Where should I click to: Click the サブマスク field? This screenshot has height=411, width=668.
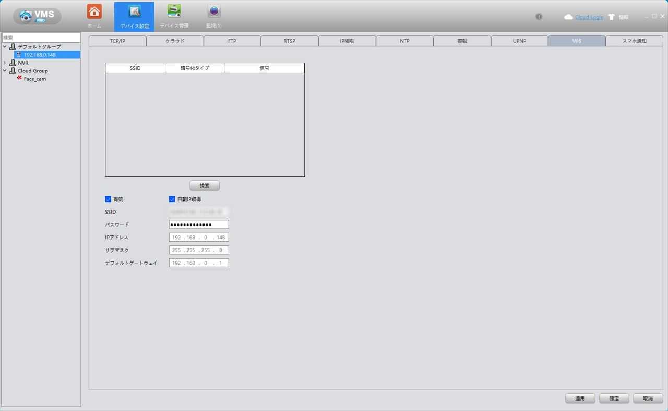pyautogui.click(x=199, y=250)
